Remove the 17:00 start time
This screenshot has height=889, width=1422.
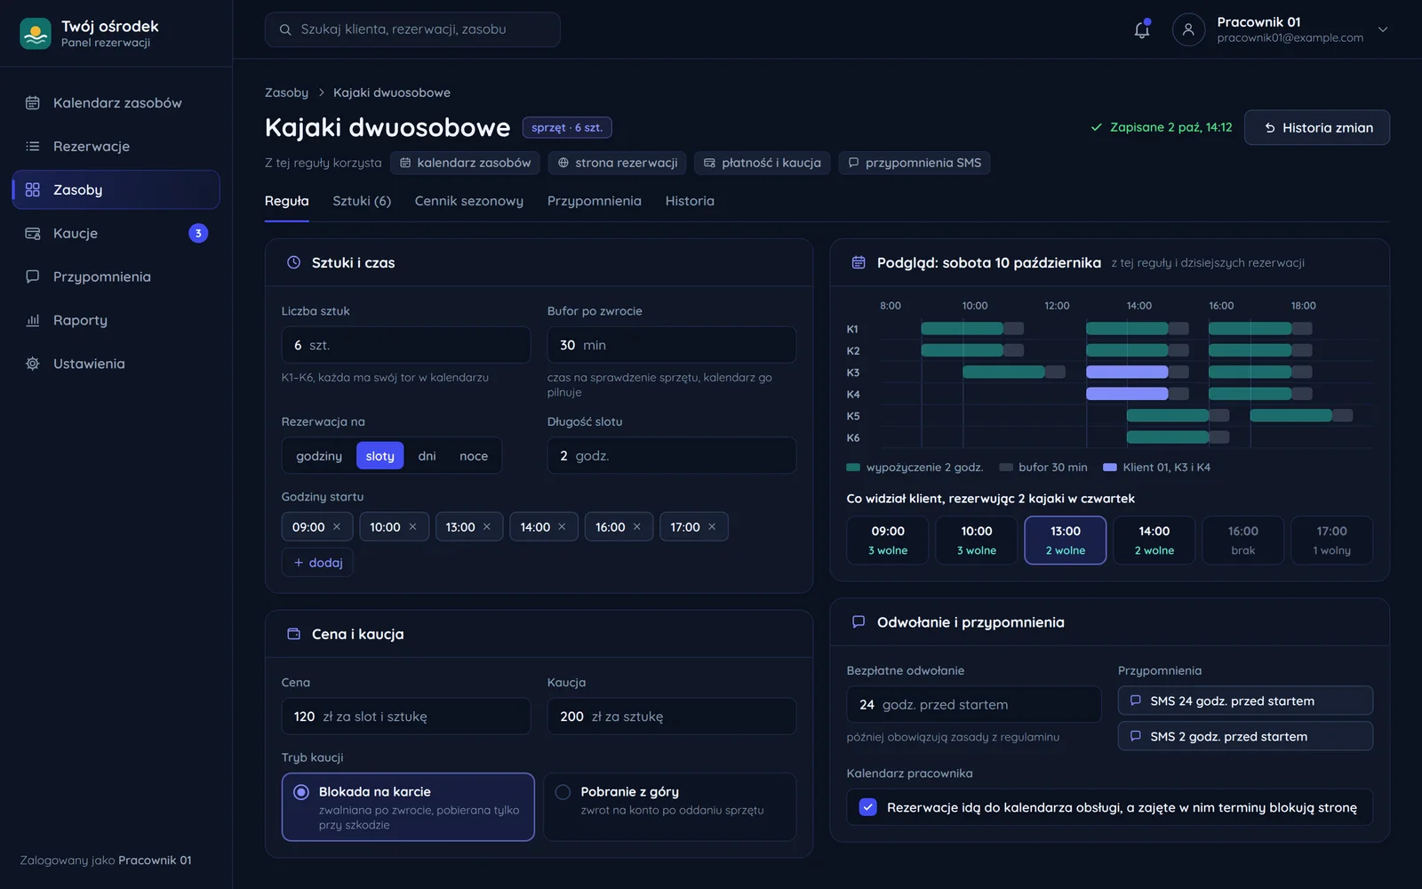coord(712,527)
